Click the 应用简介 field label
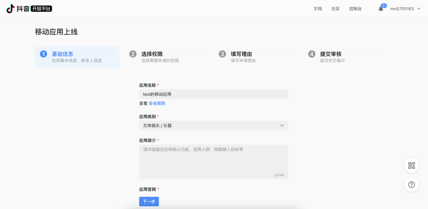This screenshot has width=428, height=209. [x=148, y=140]
